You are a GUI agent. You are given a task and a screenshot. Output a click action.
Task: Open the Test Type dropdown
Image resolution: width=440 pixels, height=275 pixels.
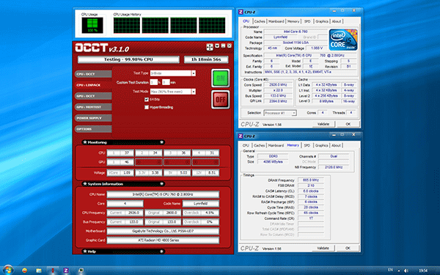[194, 73]
